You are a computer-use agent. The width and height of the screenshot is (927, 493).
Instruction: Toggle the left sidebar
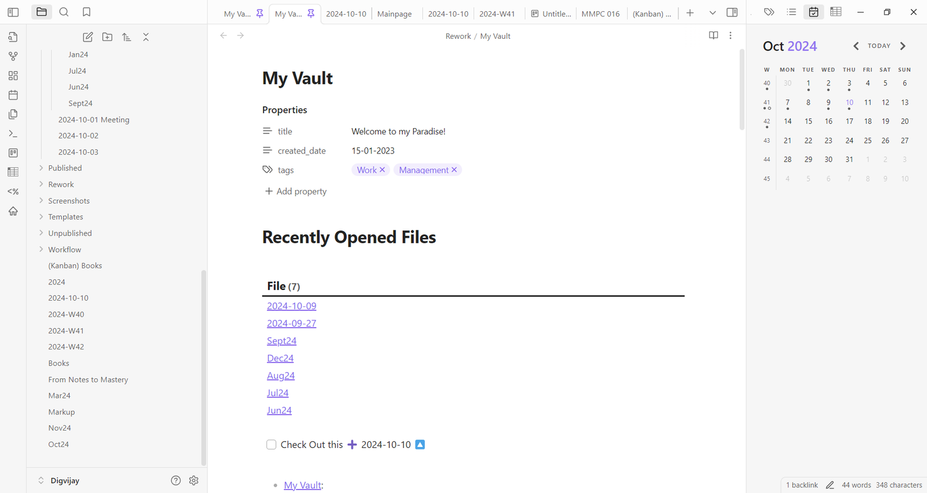point(13,12)
